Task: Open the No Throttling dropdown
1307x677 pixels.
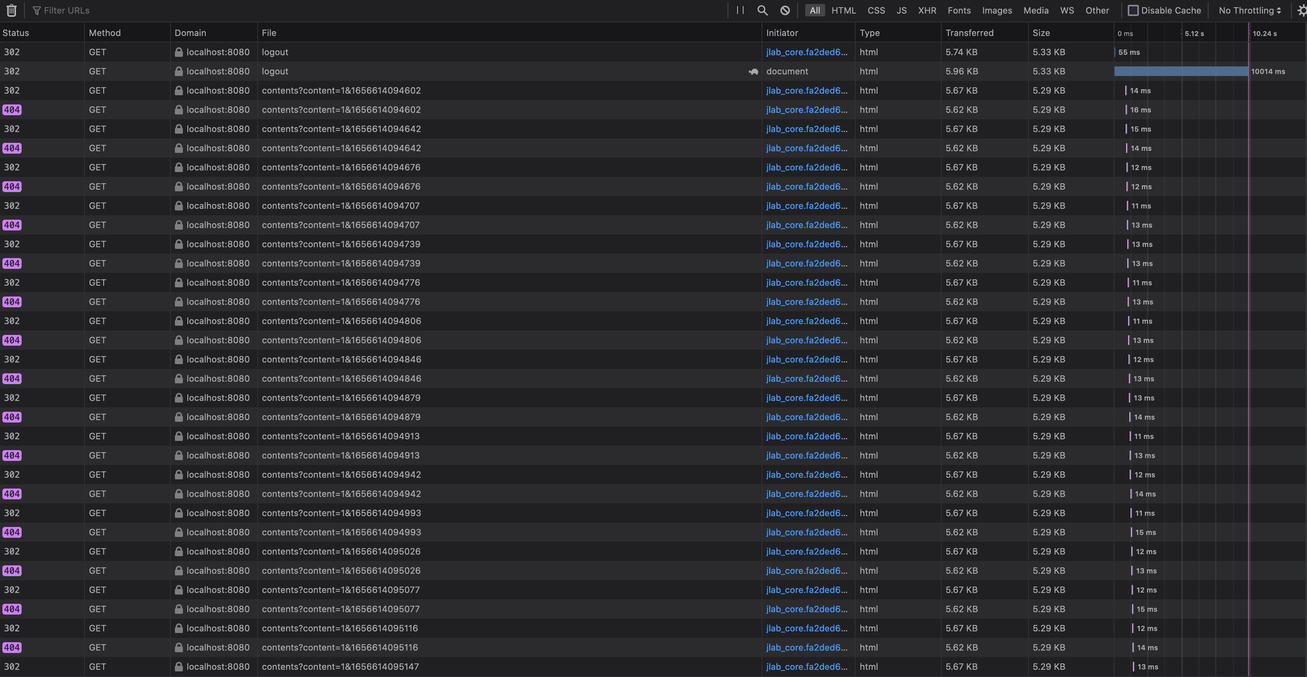Action: tap(1249, 10)
